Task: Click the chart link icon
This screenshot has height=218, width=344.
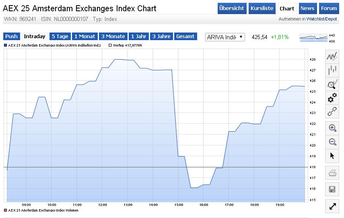Action: point(332,111)
